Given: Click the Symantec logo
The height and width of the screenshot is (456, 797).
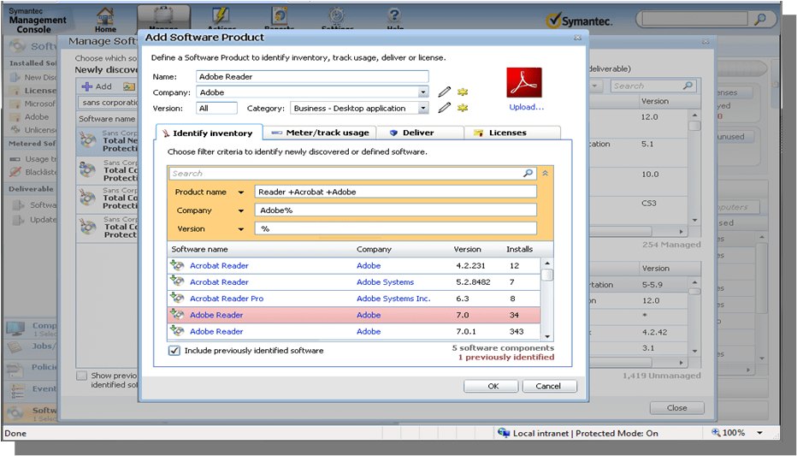Looking at the screenshot, I should [x=579, y=21].
